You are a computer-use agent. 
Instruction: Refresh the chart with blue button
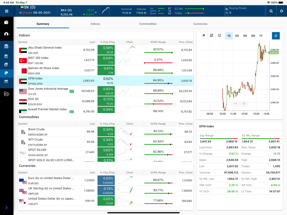coord(276,36)
